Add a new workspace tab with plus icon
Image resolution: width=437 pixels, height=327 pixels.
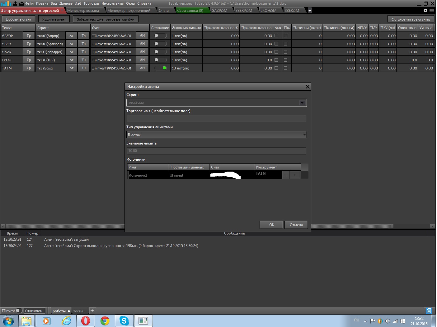[92, 310]
